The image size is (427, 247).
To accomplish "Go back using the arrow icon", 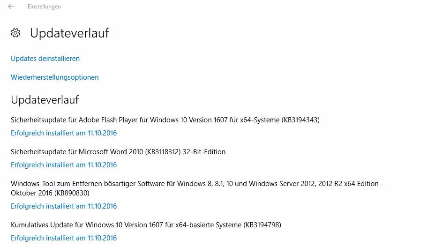I will tap(11, 6).
